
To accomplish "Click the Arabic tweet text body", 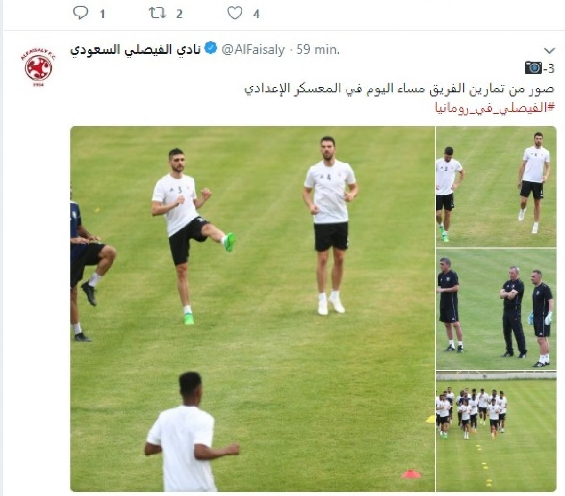I will [x=399, y=88].
